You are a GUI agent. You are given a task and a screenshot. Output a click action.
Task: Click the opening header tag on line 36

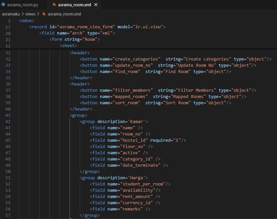pos(80,84)
